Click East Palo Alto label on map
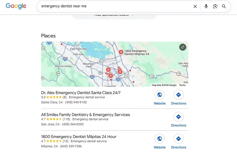This screenshot has height=154, width=237. pyautogui.click(x=78, y=49)
